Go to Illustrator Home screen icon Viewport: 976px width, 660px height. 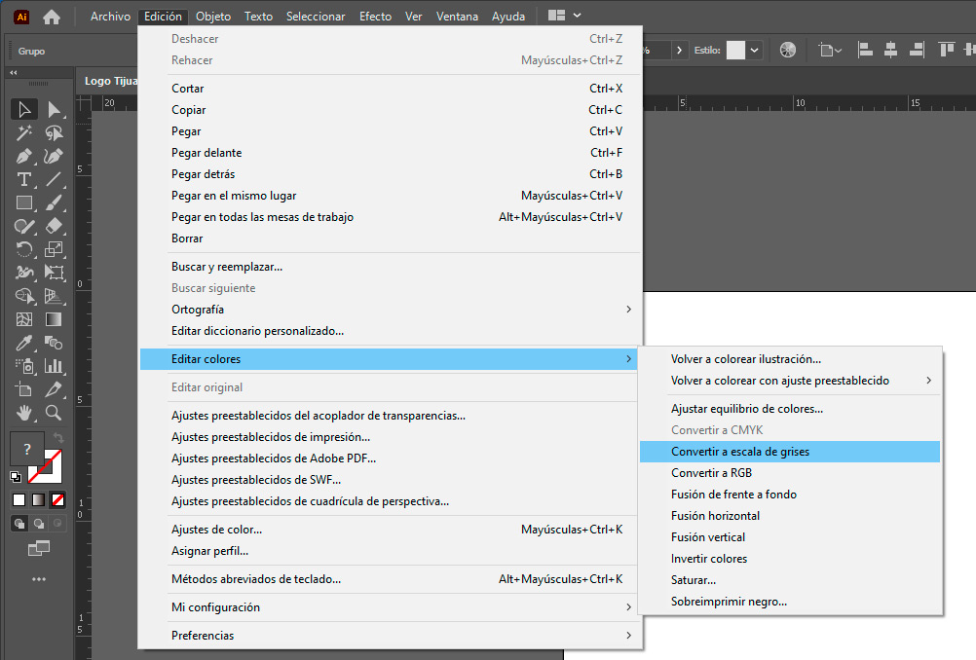[x=52, y=17]
